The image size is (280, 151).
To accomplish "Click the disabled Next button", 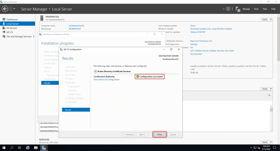I will [142, 134].
